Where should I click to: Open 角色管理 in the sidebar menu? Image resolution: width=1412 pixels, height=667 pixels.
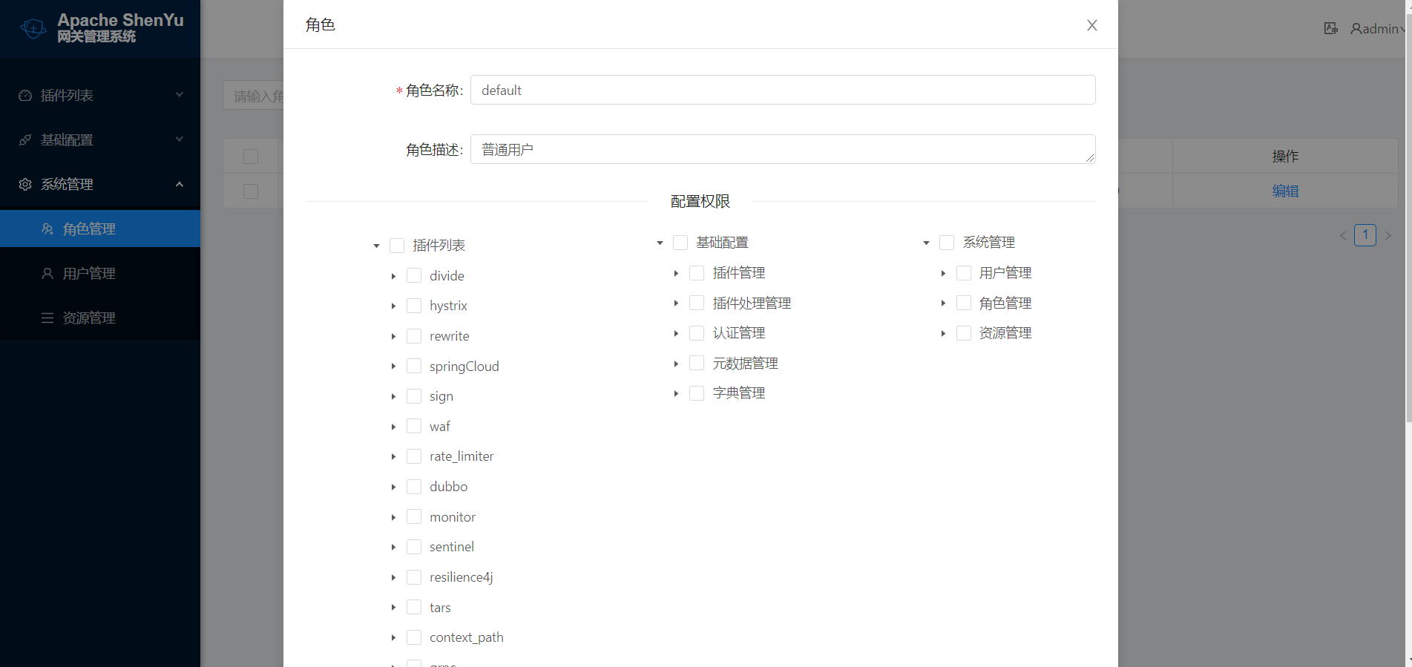(x=89, y=229)
